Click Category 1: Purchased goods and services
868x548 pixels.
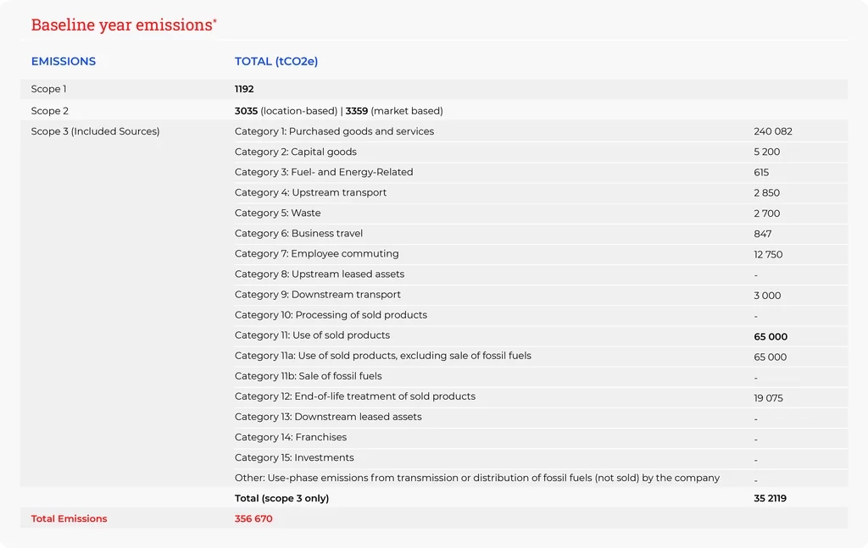pyautogui.click(x=334, y=131)
